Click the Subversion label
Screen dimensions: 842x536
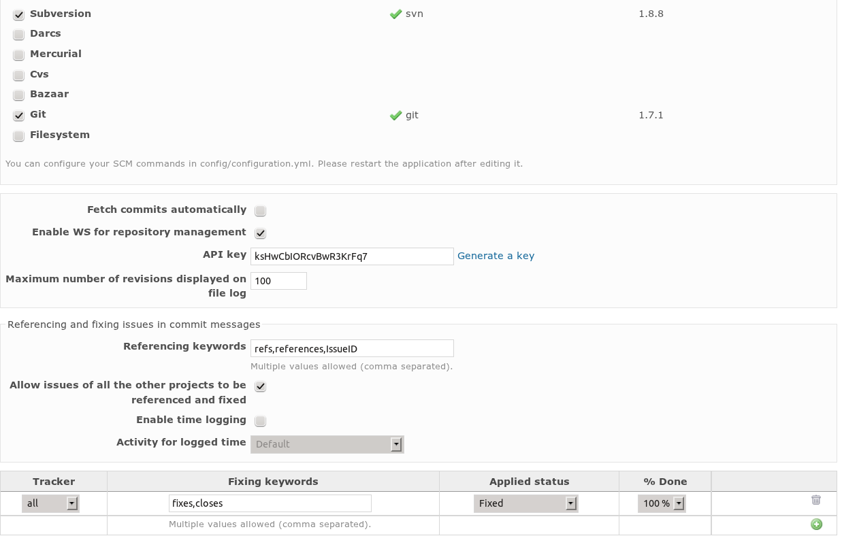(61, 14)
